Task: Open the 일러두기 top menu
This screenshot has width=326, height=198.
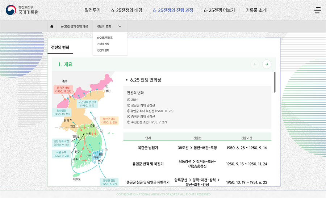Action: click(92, 10)
